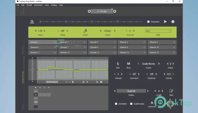Decrease Octave with the left arrow

click(x=168, y=64)
